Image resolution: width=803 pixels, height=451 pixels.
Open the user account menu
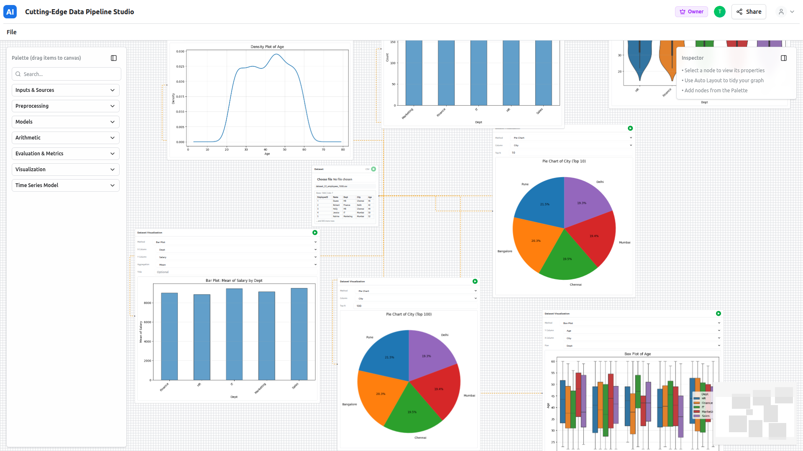786,12
